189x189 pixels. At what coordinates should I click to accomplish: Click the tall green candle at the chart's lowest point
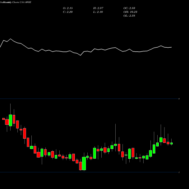(84, 163)
